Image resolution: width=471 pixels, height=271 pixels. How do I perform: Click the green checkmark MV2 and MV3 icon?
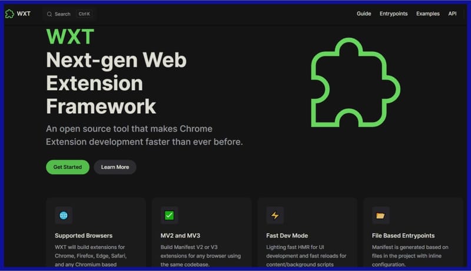169,216
